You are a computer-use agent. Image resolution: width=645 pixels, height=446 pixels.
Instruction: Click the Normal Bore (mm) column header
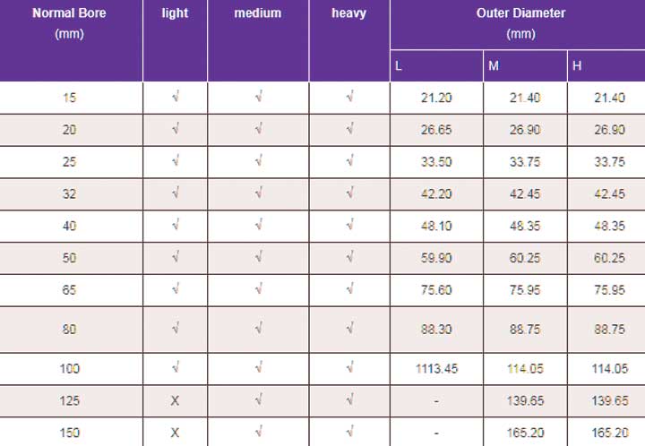coord(70,23)
